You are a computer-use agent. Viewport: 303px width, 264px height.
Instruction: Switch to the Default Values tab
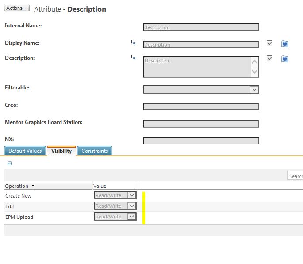[25, 151]
